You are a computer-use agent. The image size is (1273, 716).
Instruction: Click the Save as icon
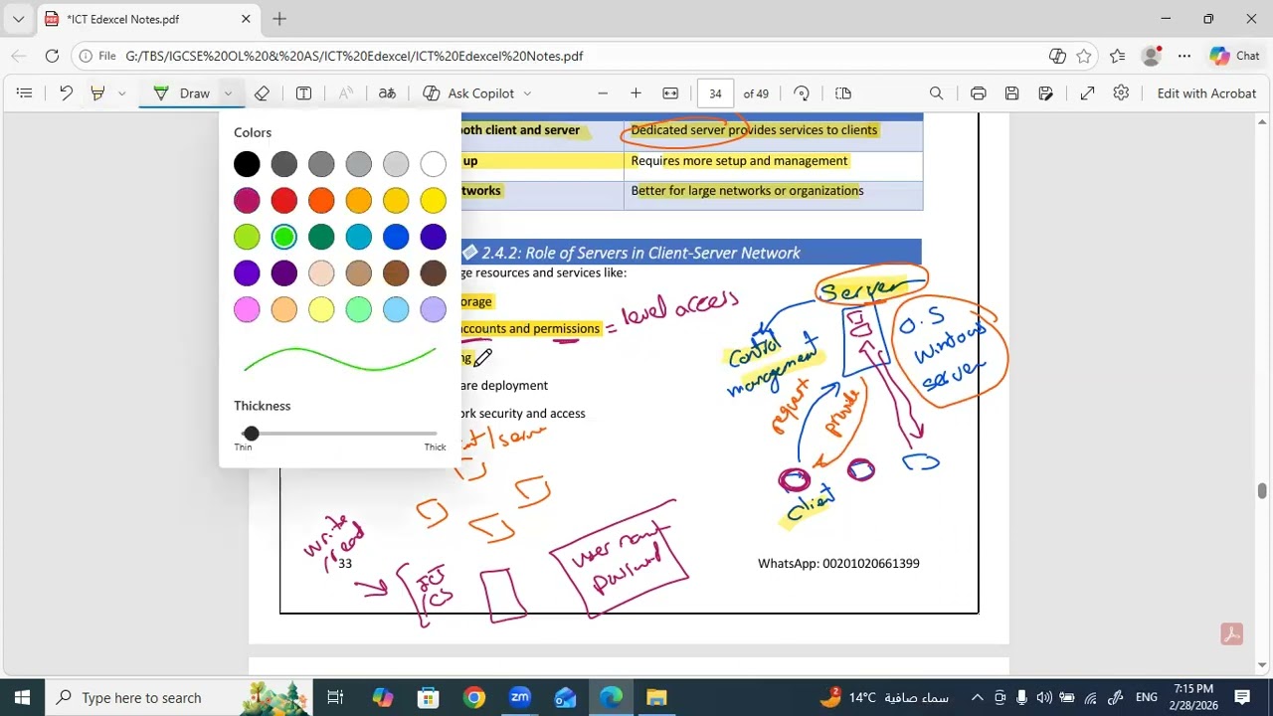(x=1045, y=93)
